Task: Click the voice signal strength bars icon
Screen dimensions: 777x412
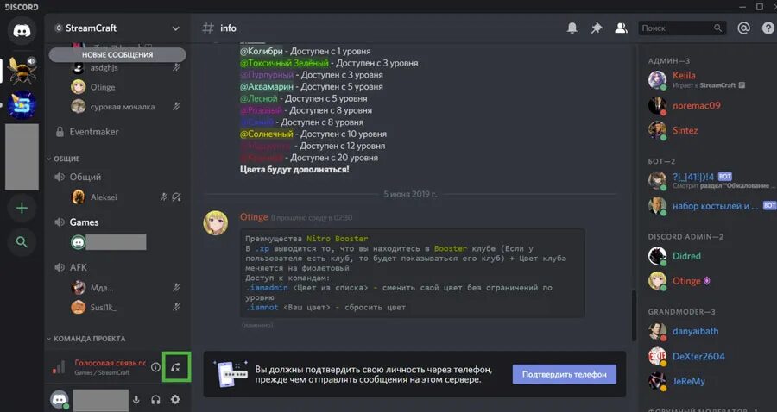Action: (x=59, y=367)
